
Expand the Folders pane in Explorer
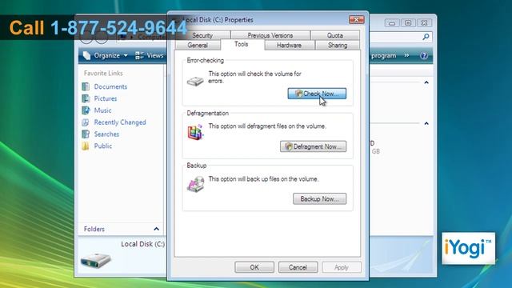(x=157, y=229)
